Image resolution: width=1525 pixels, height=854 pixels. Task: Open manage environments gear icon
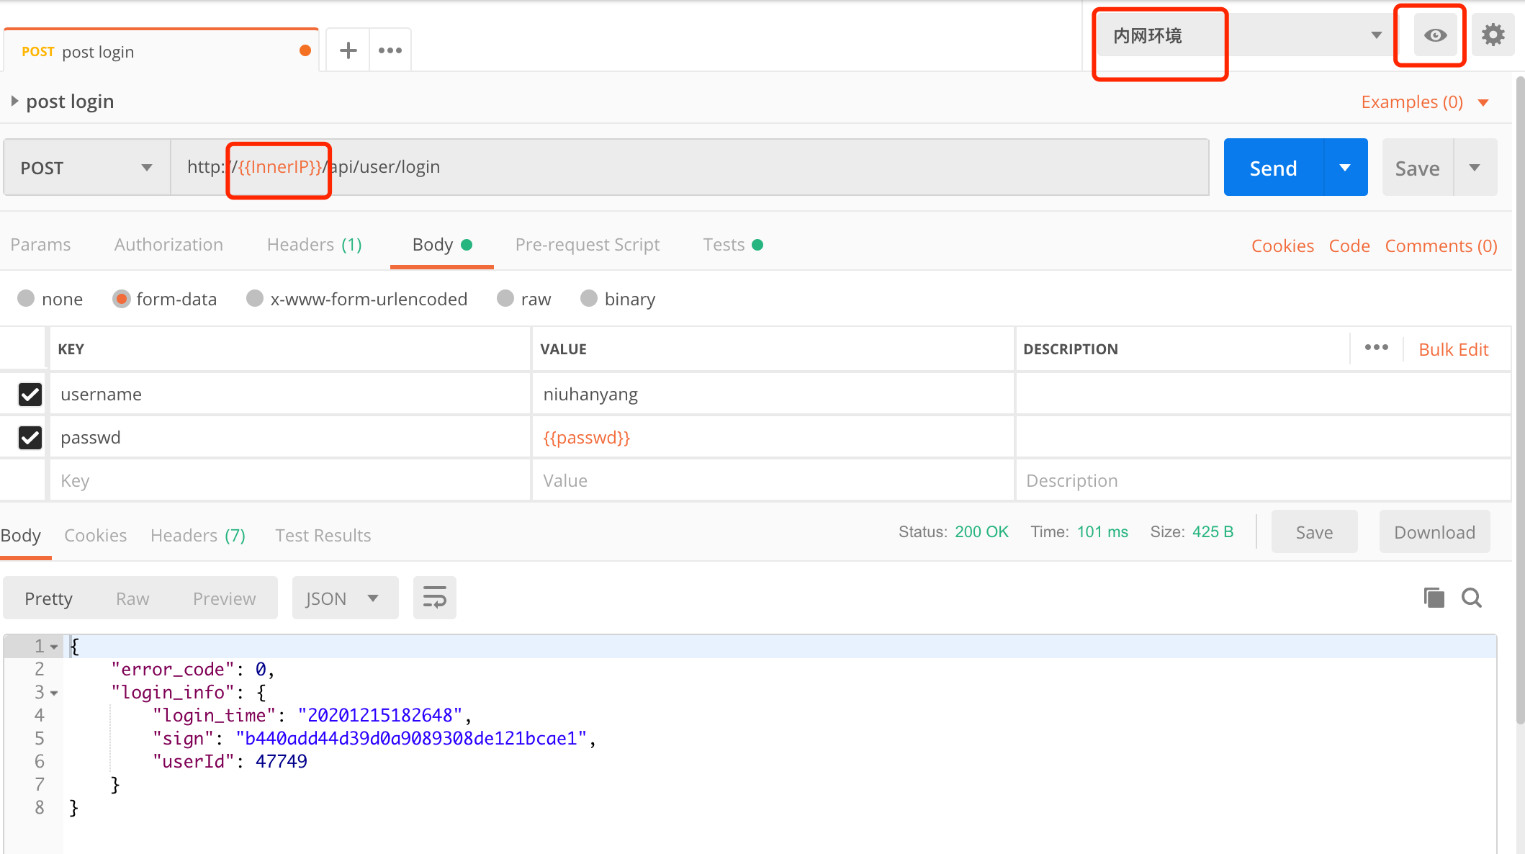point(1493,35)
